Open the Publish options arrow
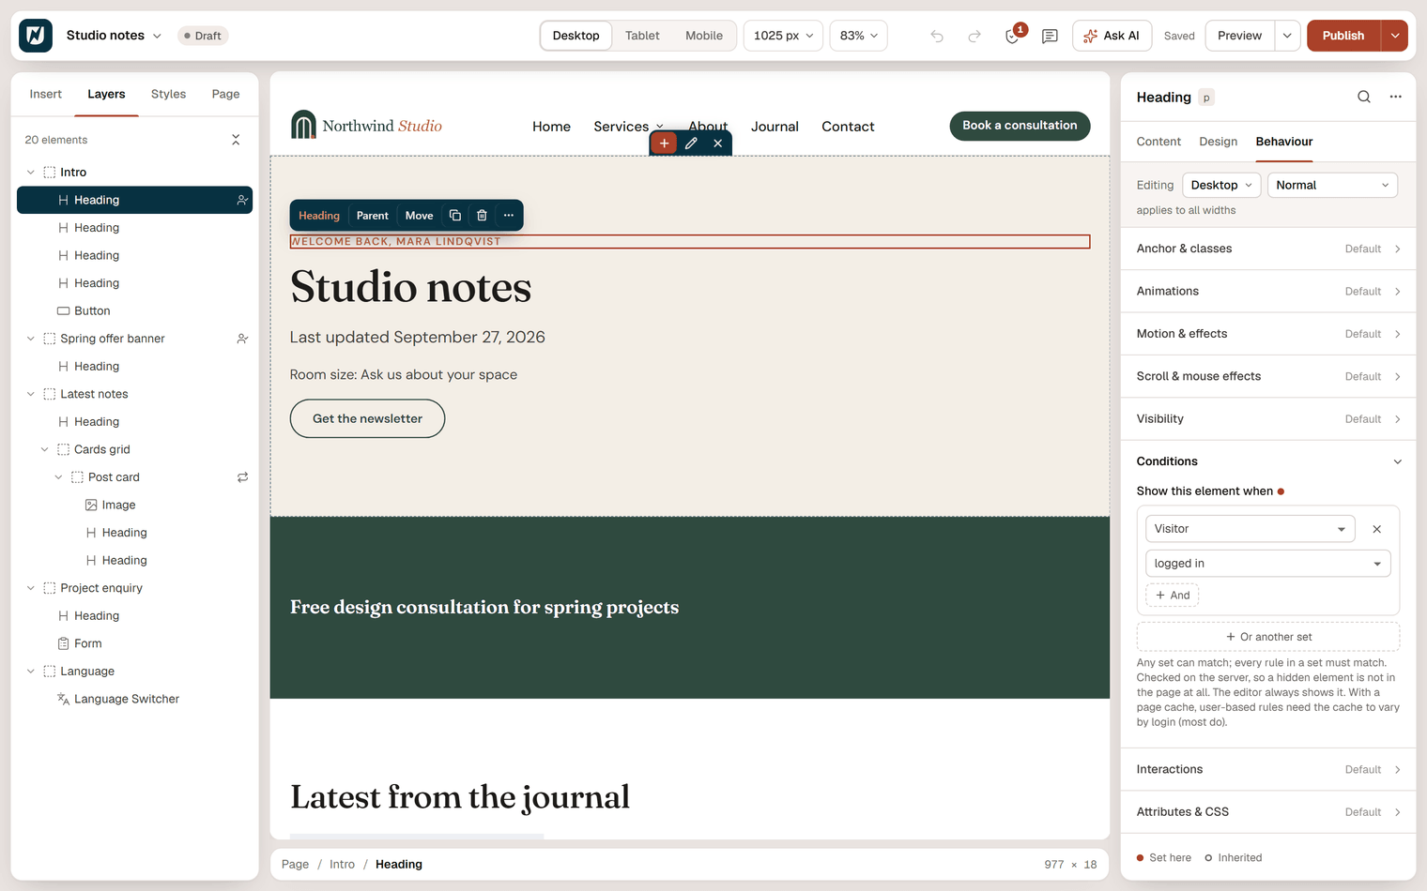 [x=1395, y=36]
